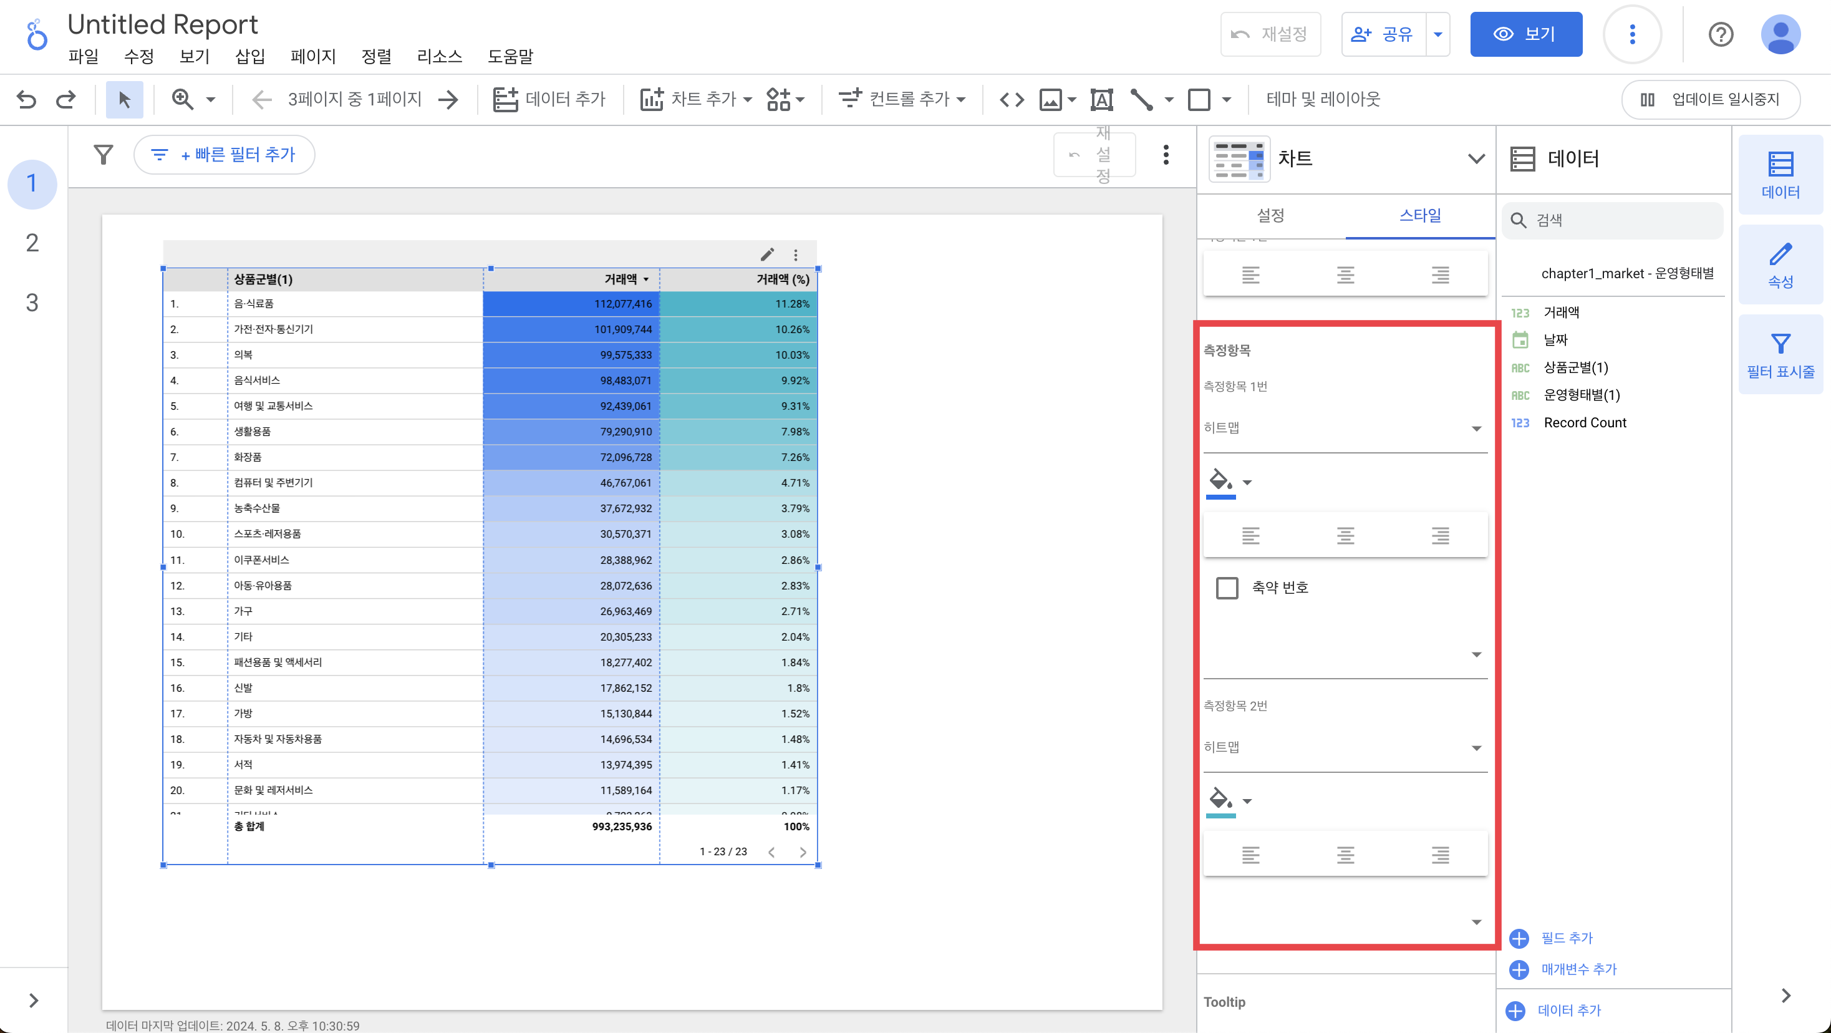Right-align metric 2 column text
Screen dimensions: 1831x1033
[1440, 855]
